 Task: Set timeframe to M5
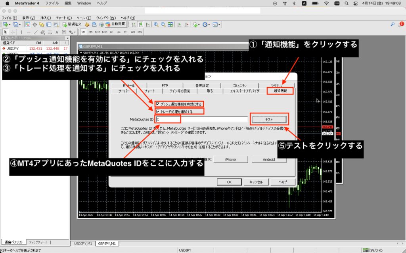[x=90, y=32]
